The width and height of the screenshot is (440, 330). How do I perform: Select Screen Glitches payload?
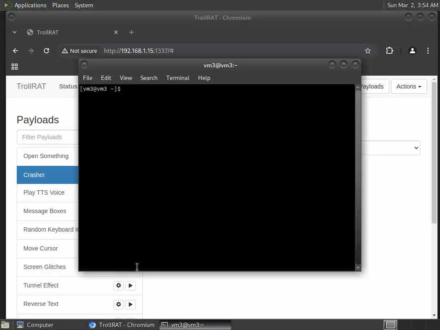48,267
